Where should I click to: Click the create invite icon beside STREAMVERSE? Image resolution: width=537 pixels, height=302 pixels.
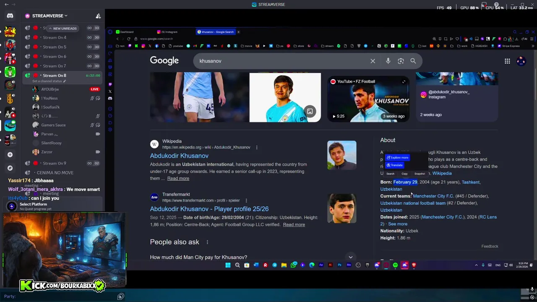[98, 16]
